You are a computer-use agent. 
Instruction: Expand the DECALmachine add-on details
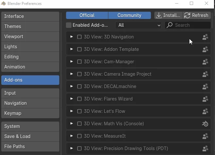tap(72, 86)
